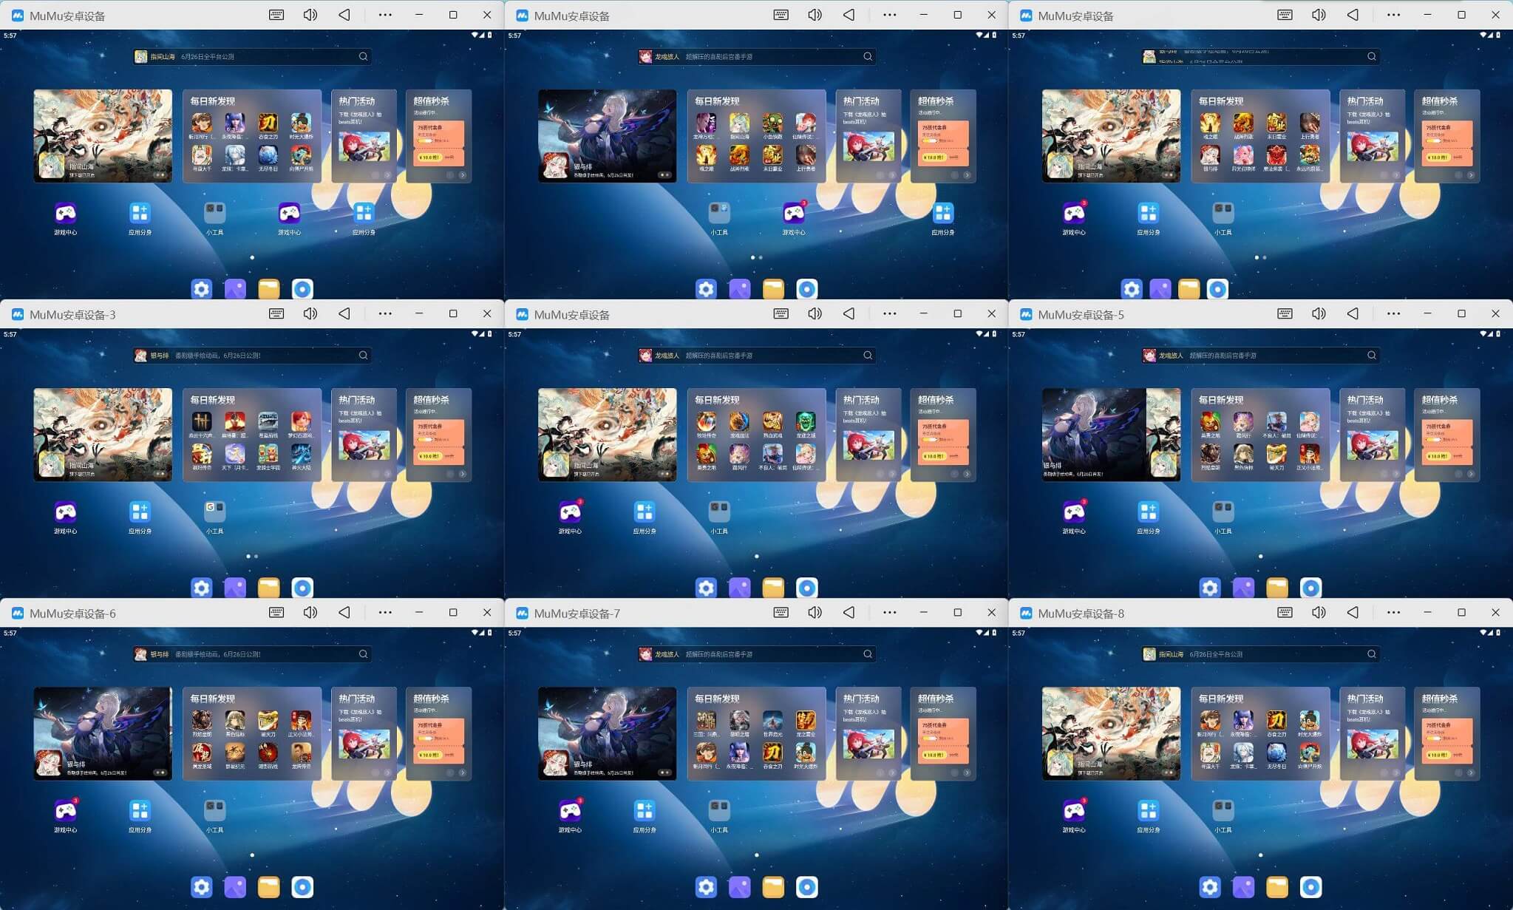Tap the back triangle in MuMu安卓设备-6
Viewport: 1513px width, 910px height.
point(344,612)
